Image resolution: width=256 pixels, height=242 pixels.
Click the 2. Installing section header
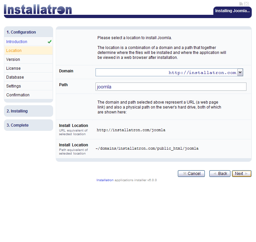coord(29,111)
